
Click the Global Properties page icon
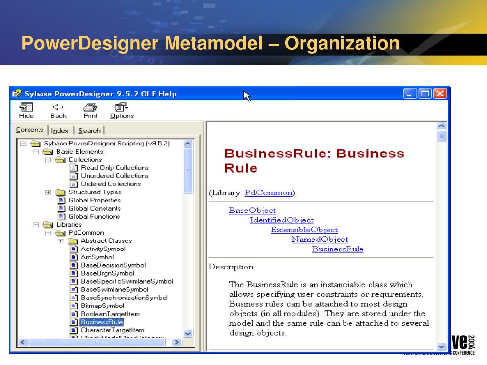point(61,200)
